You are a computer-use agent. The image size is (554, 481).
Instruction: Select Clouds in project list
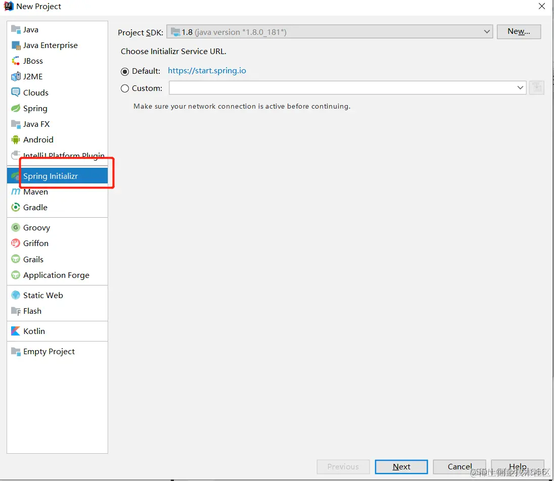57,92
